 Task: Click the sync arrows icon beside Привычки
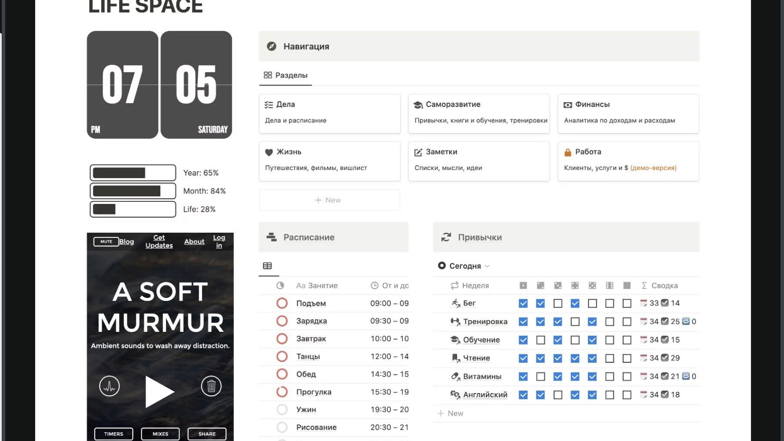(x=446, y=237)
